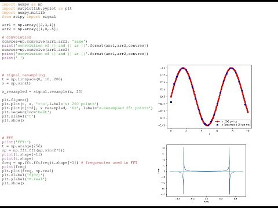Image resolution: width=278 pixels, height=208 pixels.
Task: Click the np.convolve line with 'same' argument
Action: coord(45,42)
